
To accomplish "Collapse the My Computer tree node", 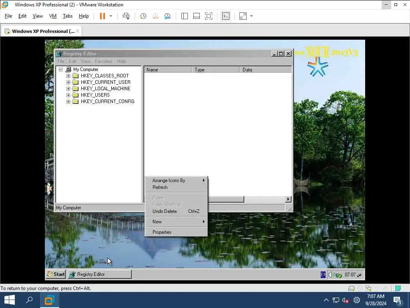I will [x=61, y=69].
